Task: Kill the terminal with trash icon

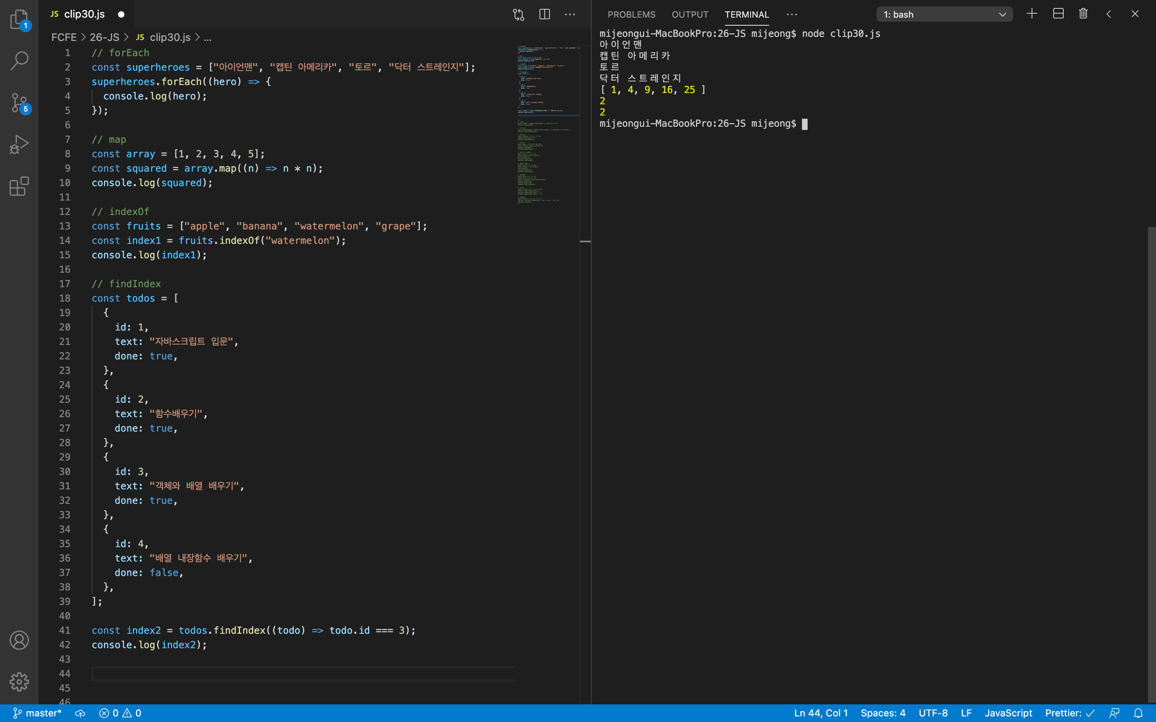Action: (x=1083, y=14)
